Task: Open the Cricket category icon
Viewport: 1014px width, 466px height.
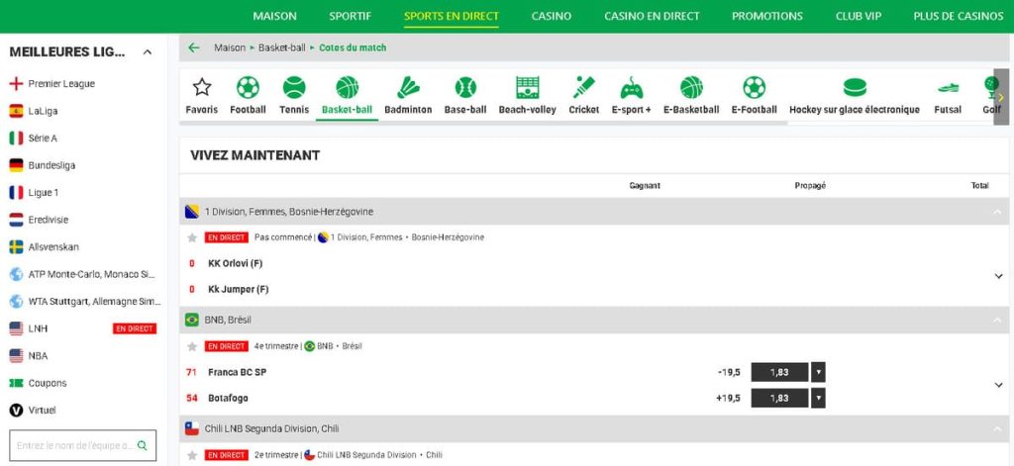Action: tap(584, 87)
